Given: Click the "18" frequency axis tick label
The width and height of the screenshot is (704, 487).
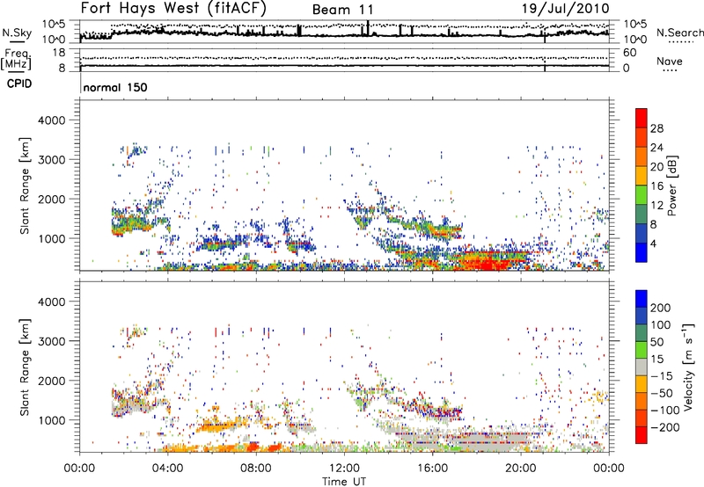Looking at the screenshot, I should click(x=59, y=53).
